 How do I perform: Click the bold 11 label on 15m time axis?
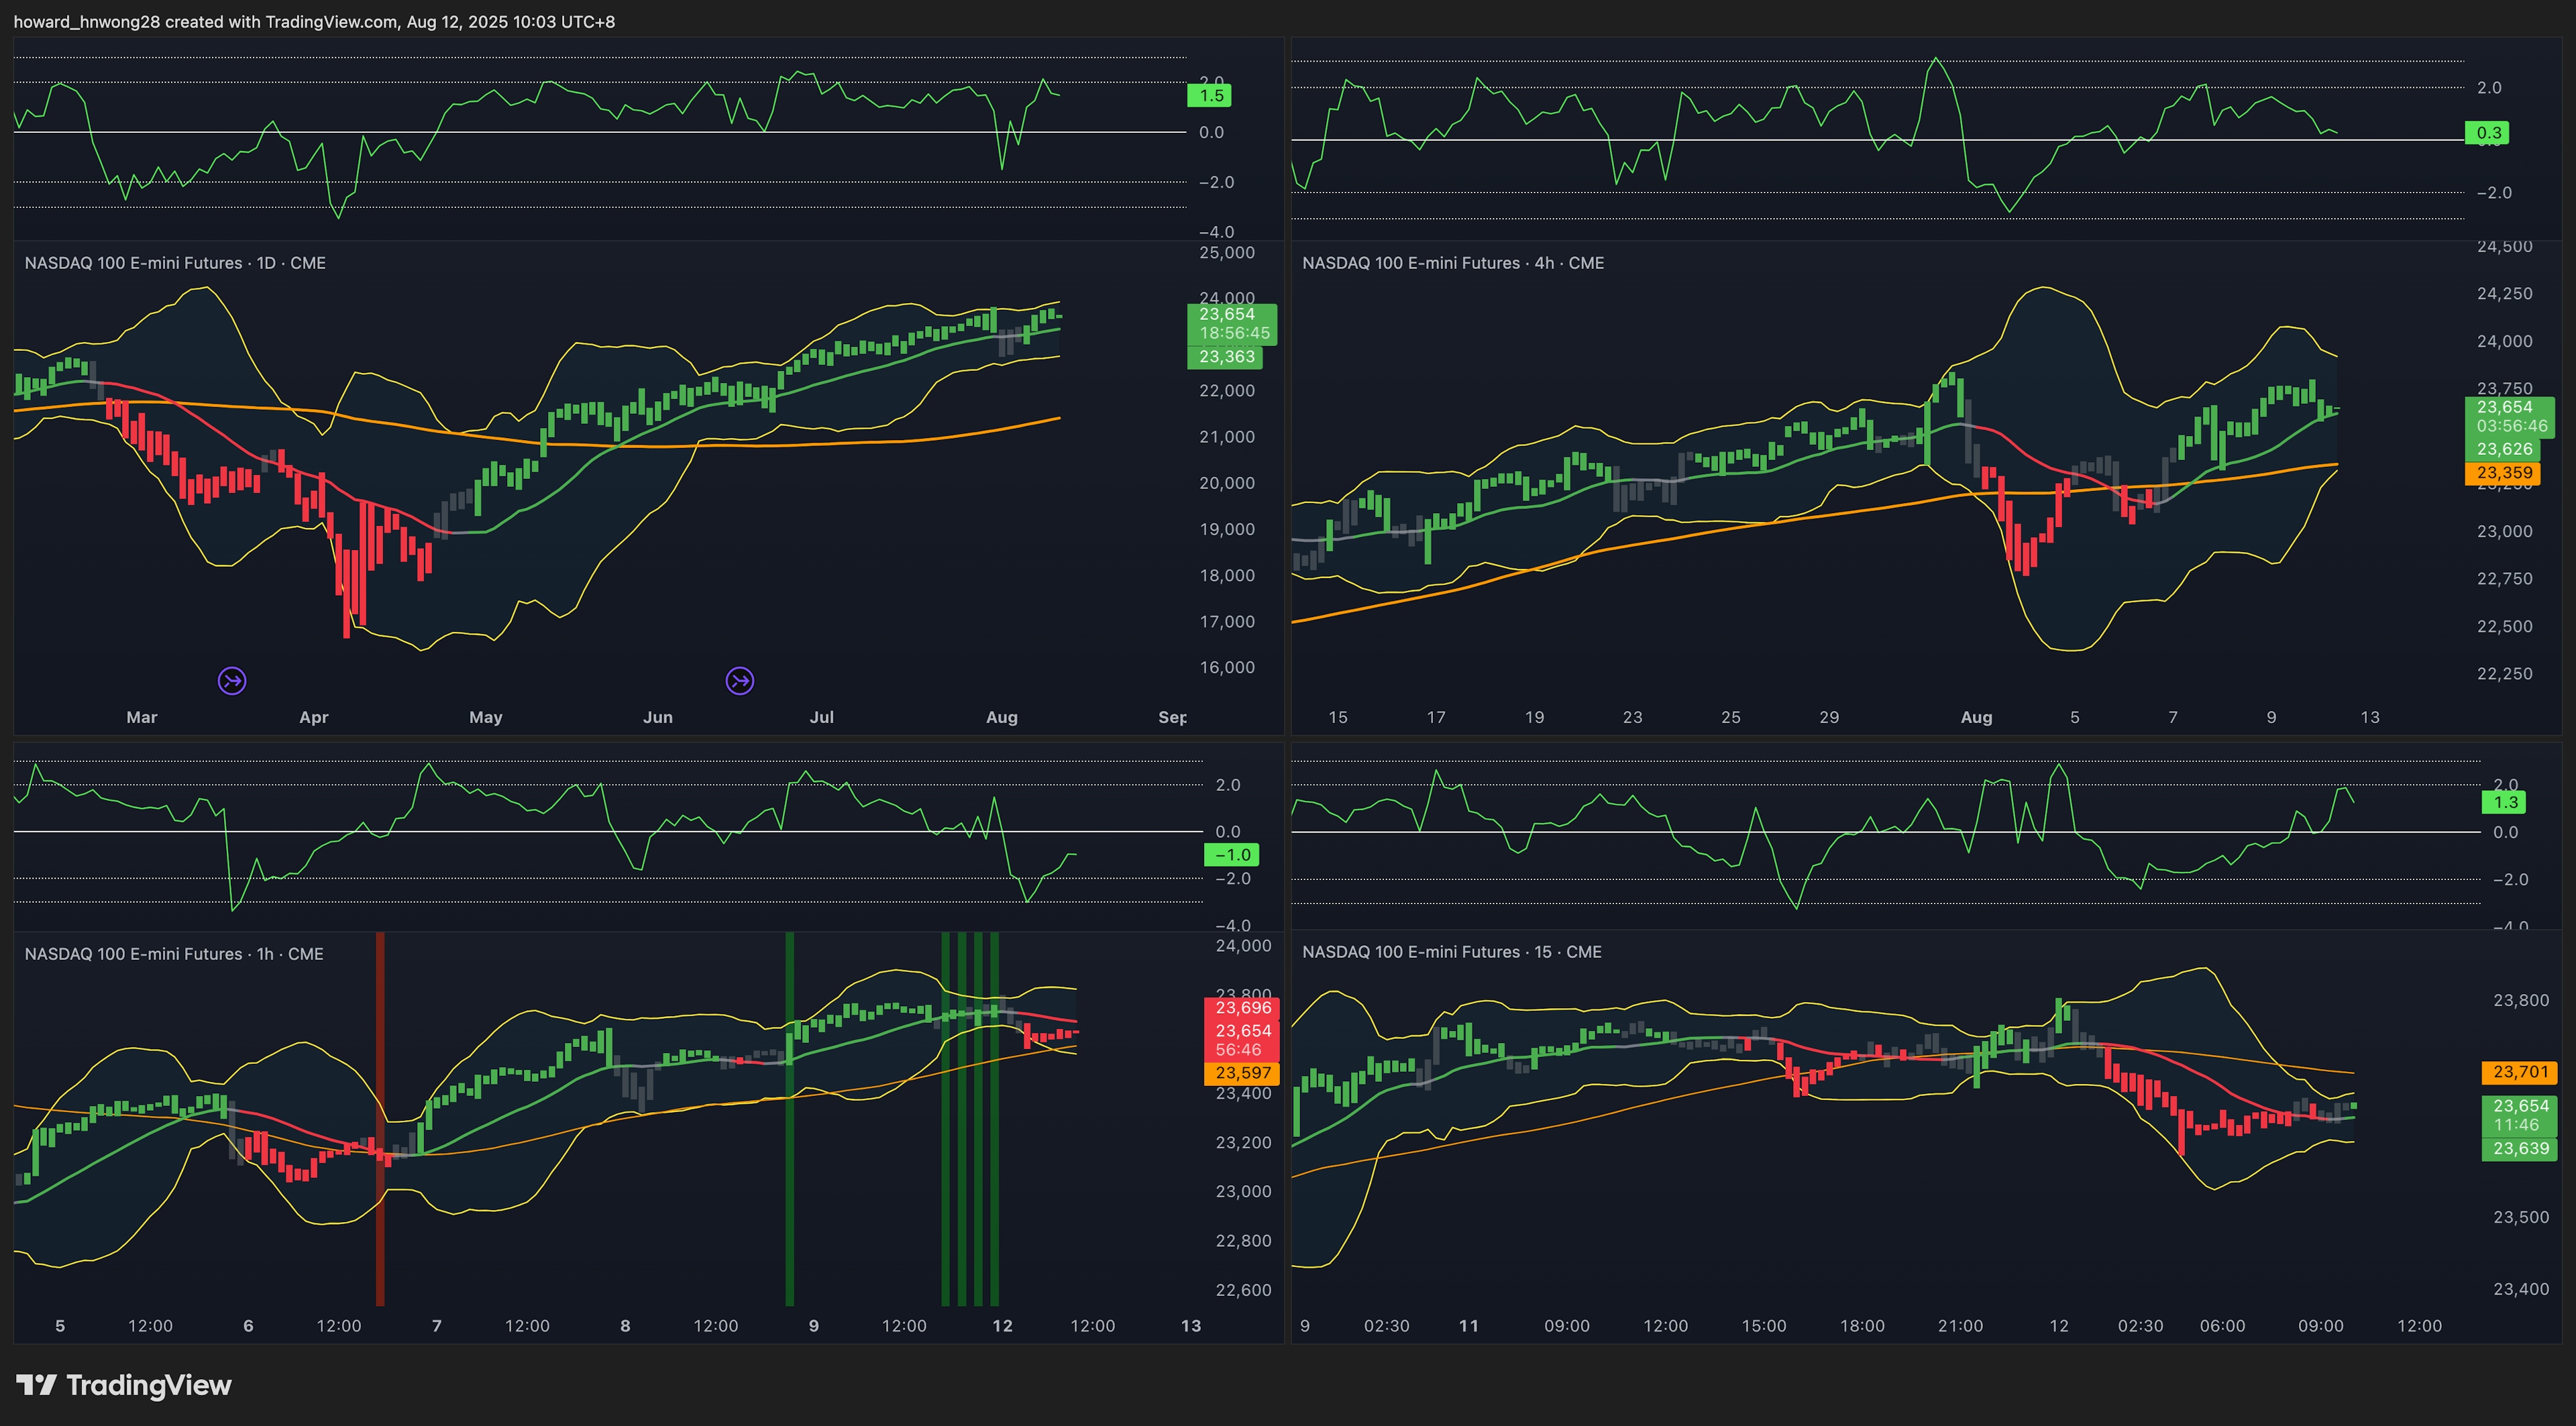coord(1468,1326)
